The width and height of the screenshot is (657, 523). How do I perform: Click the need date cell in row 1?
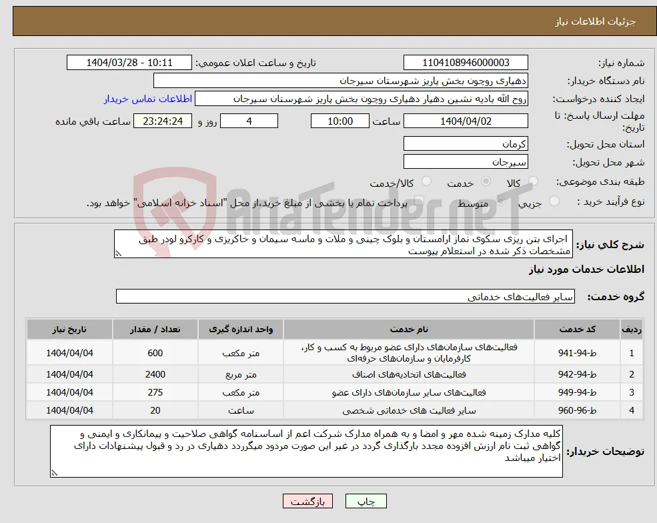[69, 353]
